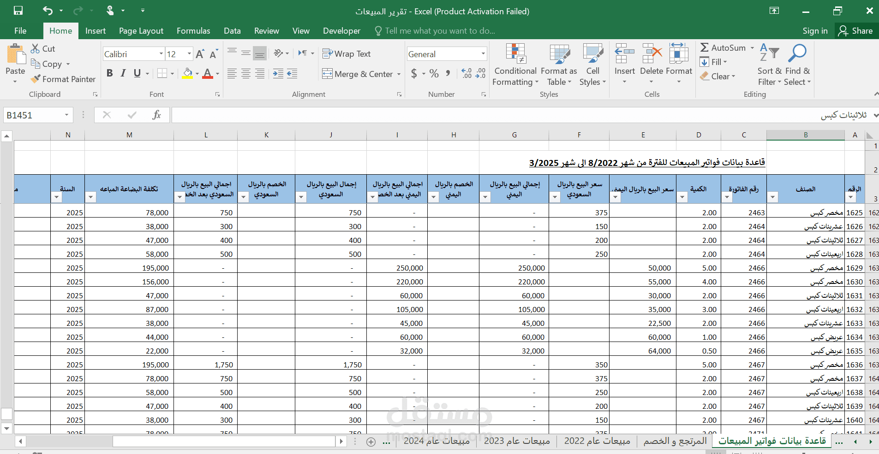Click the Comma Style icon
Image resolution: width=879 pixels, height=454 pixels.
(448, 73)
